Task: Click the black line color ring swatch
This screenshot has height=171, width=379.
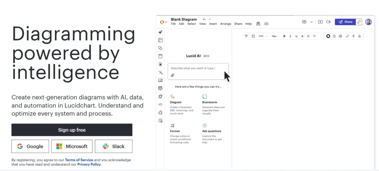Action: click(328, 36)
